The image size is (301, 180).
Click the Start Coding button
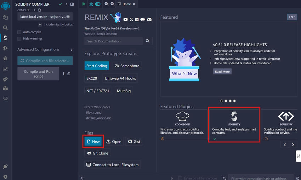(x=97, y=66)
